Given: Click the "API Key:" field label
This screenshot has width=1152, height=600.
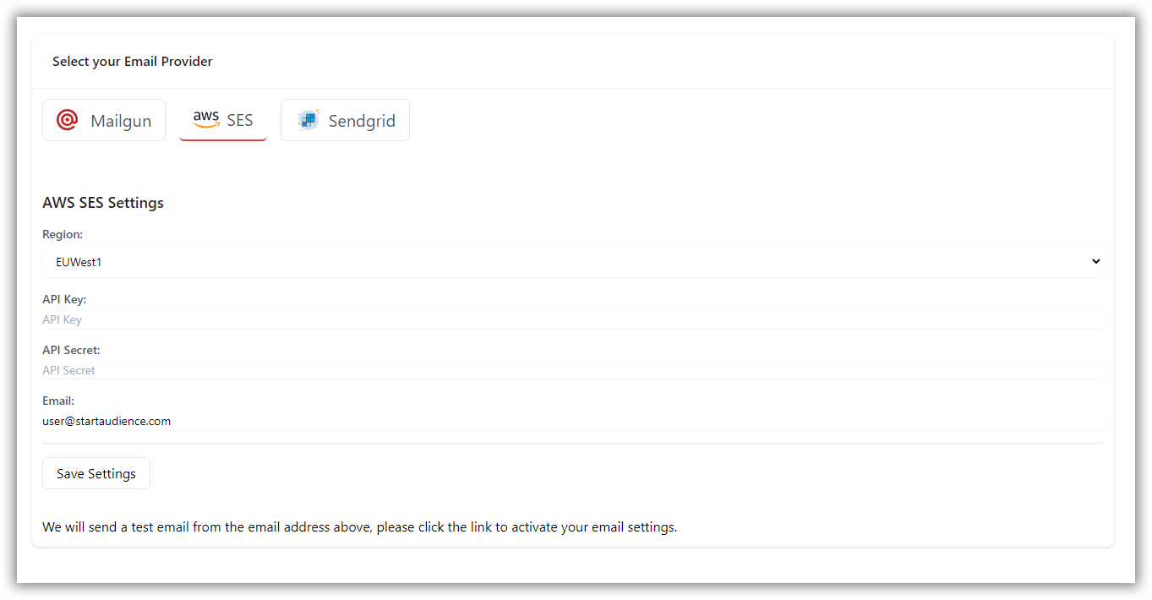Looking at the screenshot, I should [x=64, y=299].
